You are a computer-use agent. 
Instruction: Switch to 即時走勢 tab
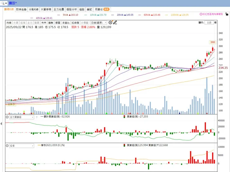coord(21,10)
